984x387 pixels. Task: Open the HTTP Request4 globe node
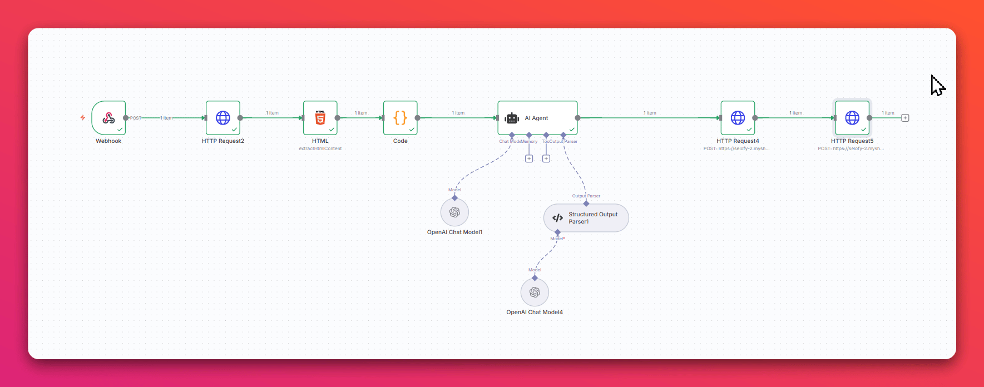tap(738, 118)
